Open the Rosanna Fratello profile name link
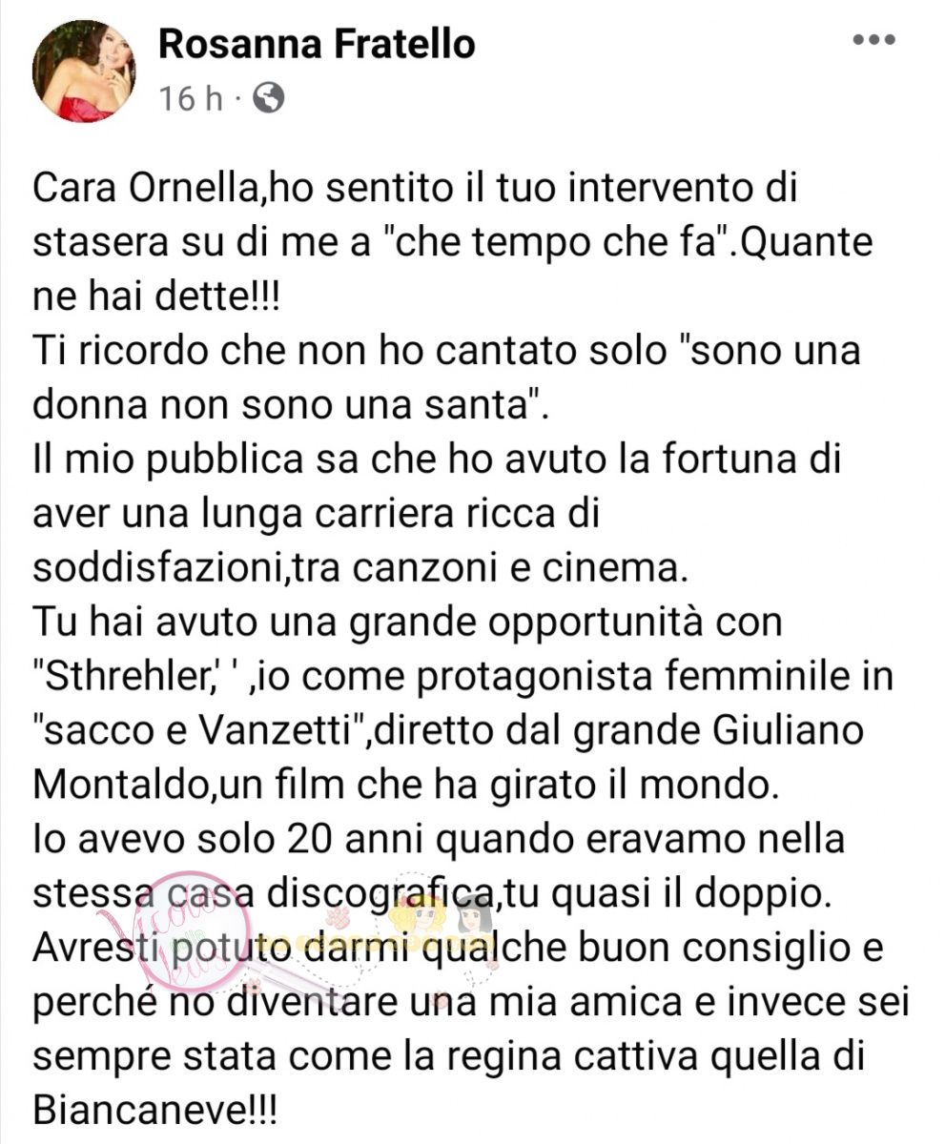 point(316,43)
